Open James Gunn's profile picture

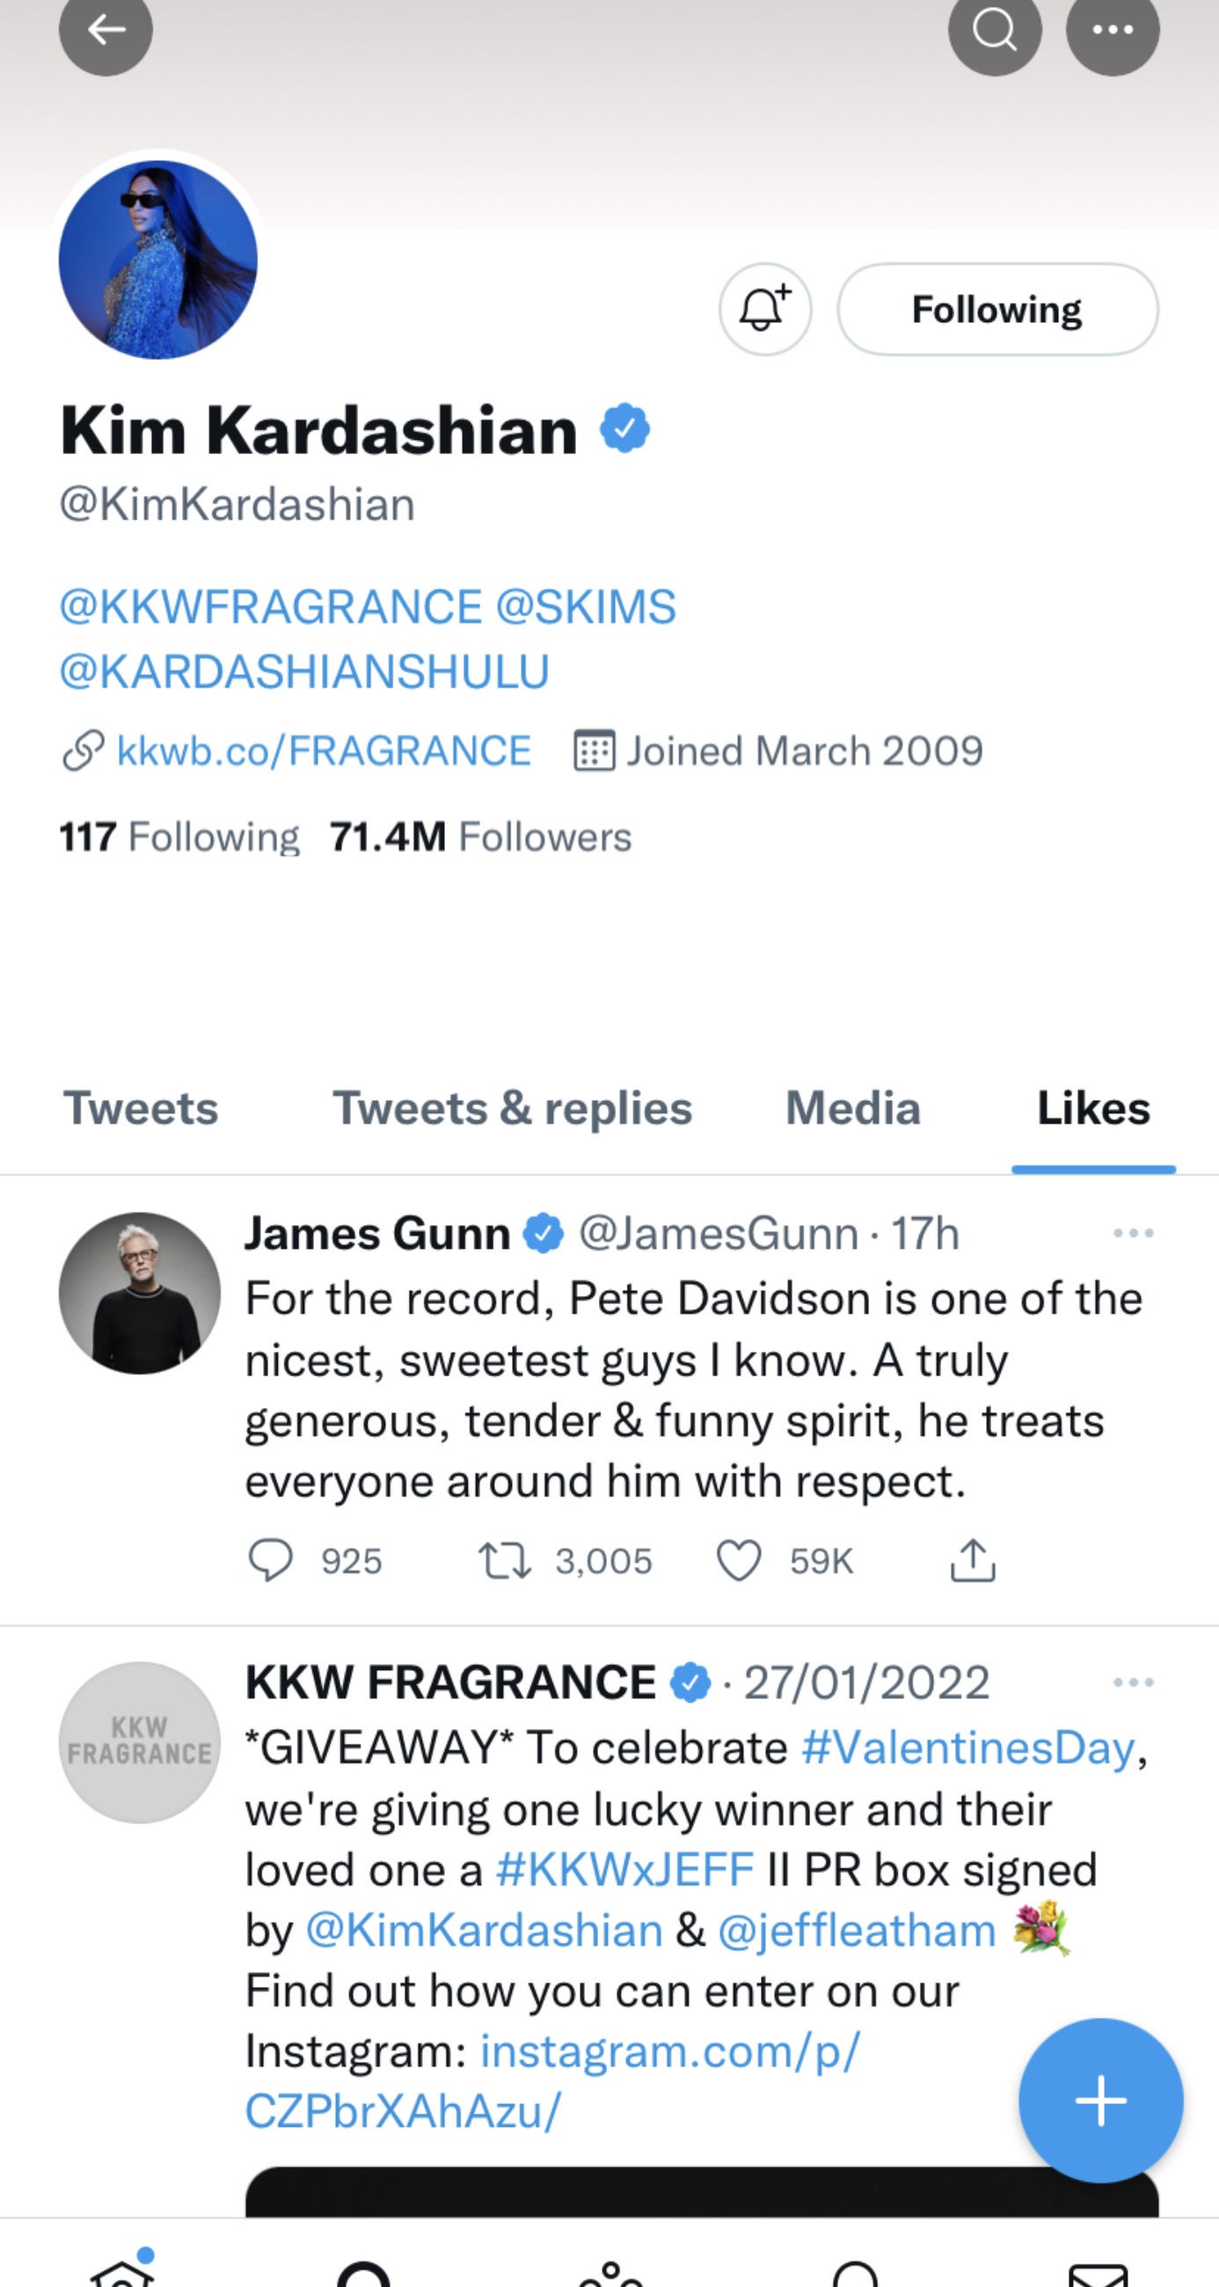coord(139,1294)
